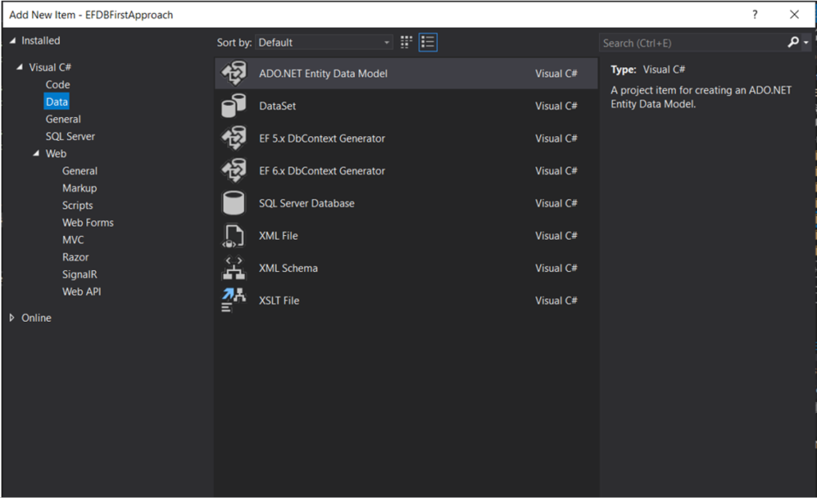Select General under Visual C#

coord(63,120)
